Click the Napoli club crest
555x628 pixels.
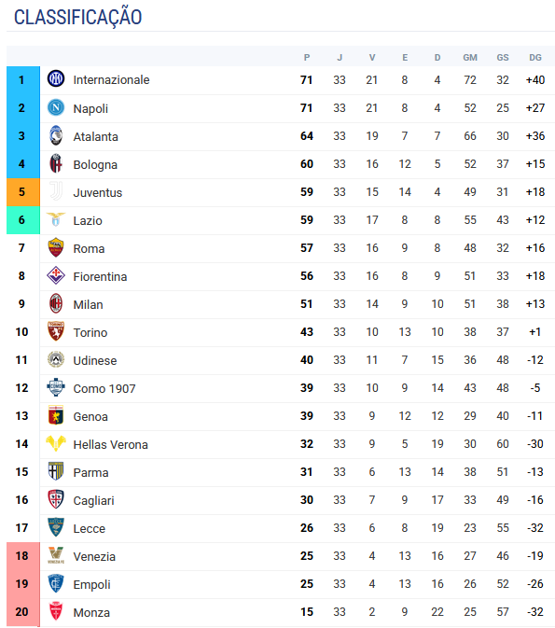pos(56,107)
